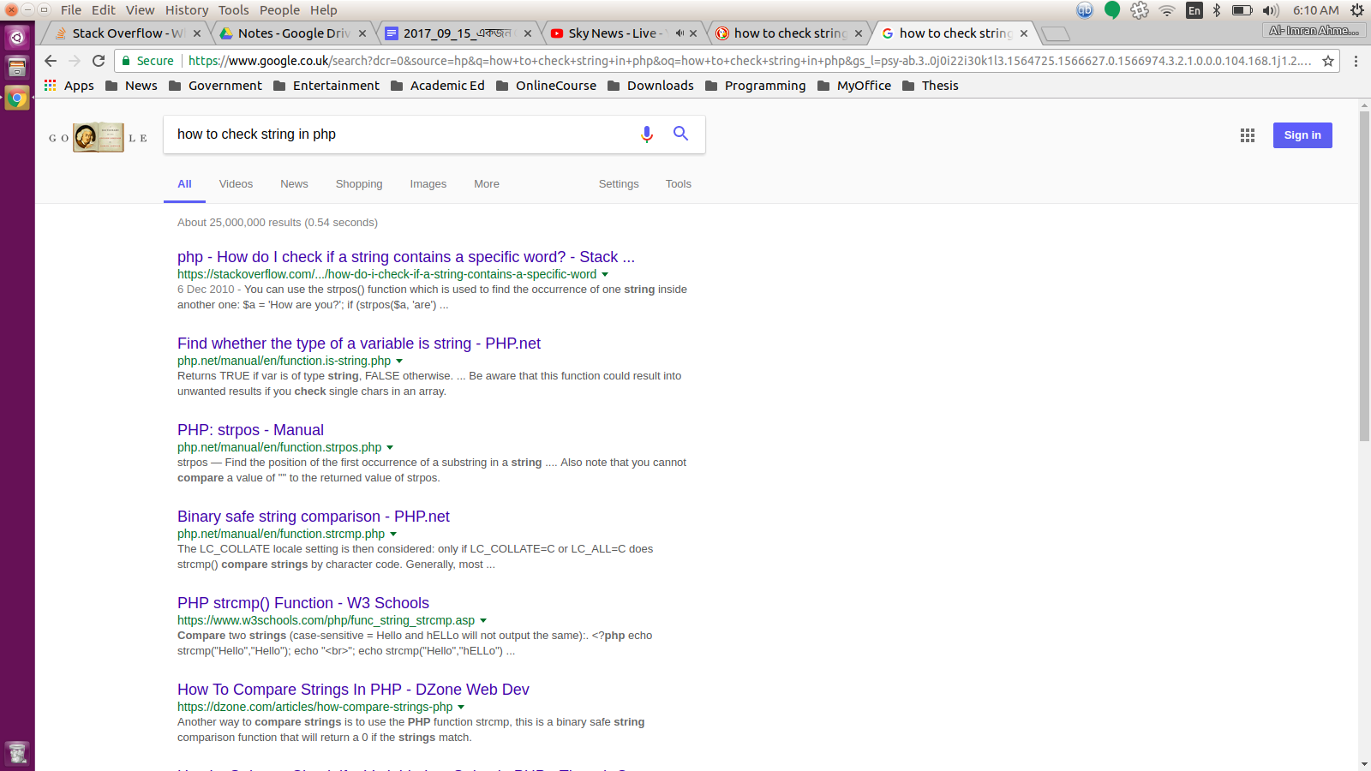The image size is (1371, 771).
Task: Open the Entertainment bookmarks folder
Action: click(326, 86)
